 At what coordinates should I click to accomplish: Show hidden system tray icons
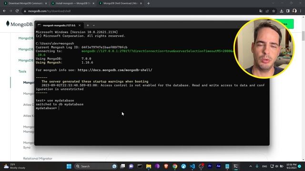click(x=251, y=166)
